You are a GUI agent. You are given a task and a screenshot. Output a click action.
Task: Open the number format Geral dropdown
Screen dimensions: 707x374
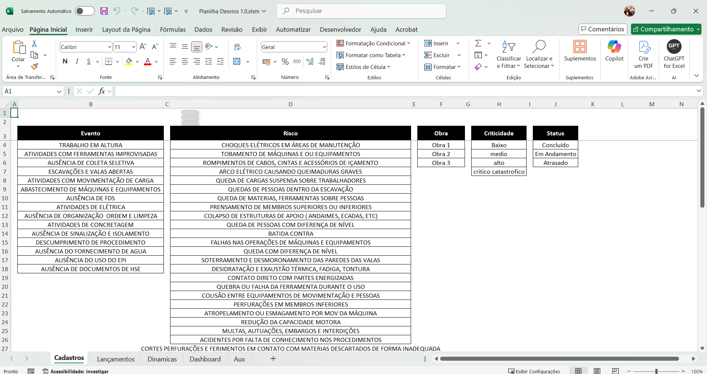tap(324, 47)
